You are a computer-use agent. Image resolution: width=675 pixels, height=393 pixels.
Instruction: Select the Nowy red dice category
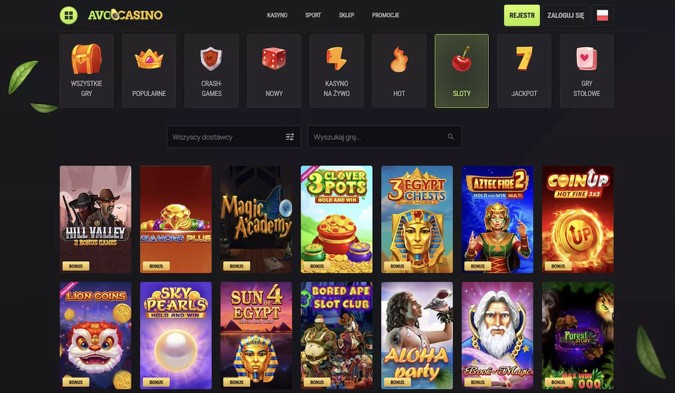274,71
